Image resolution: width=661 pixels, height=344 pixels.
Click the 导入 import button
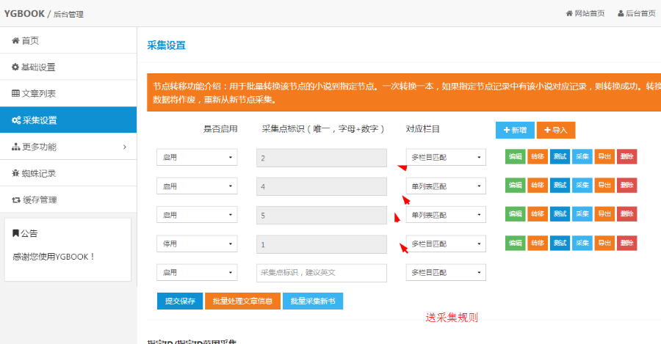point(556,130)
